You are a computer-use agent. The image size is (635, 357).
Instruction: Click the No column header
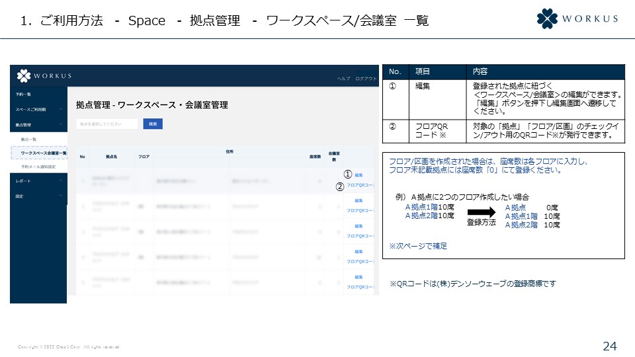coord(82,157)
